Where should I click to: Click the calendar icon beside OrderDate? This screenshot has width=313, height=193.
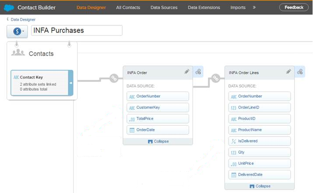point(132,130)
